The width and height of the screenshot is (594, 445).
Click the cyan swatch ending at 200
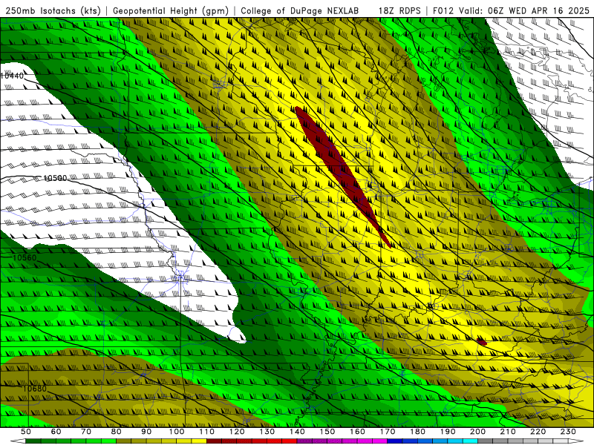[x=470, y=441]
